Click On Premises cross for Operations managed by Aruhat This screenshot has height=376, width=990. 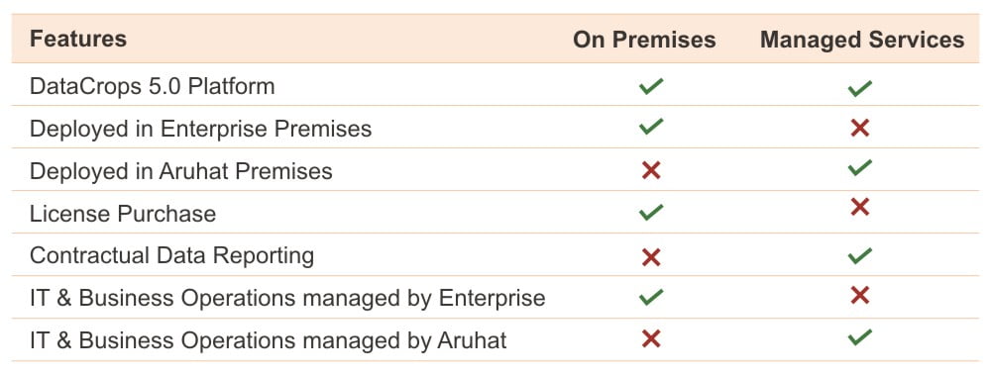click(651, 339)
